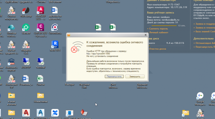The height and width of the screenshot is (119, 215).
Task: Open PDF file Макаров С.А.
Action: 26,48
